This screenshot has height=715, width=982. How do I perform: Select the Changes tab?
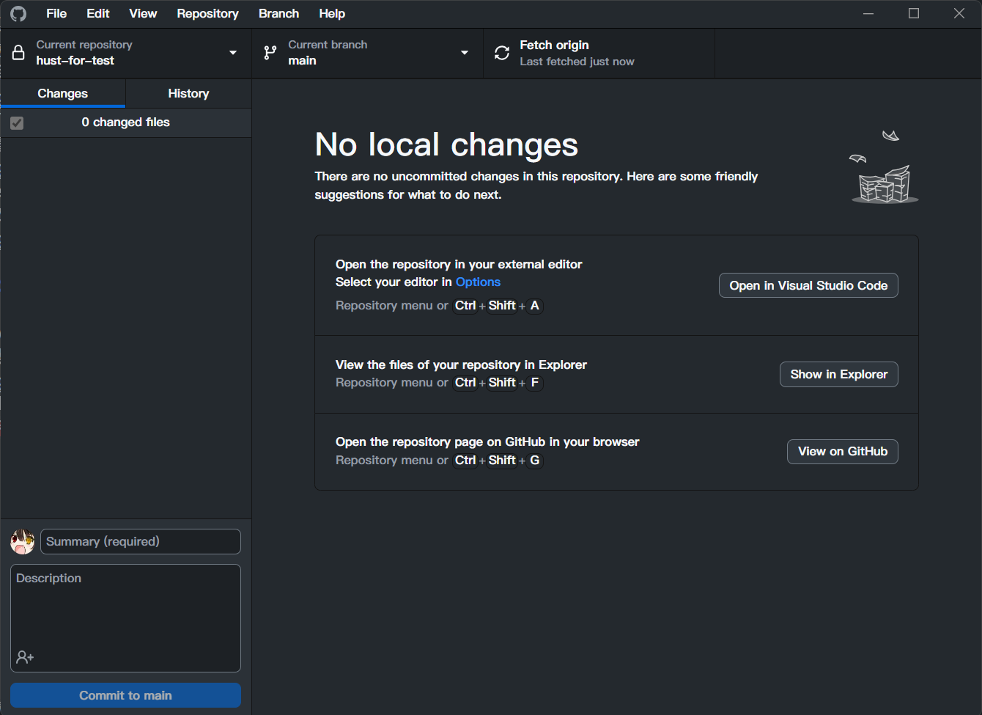point(63,94)
